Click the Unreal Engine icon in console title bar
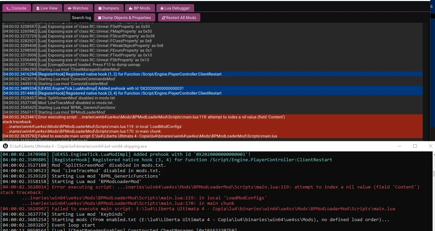This screenshot has height=231, width=435. (5, 146)
